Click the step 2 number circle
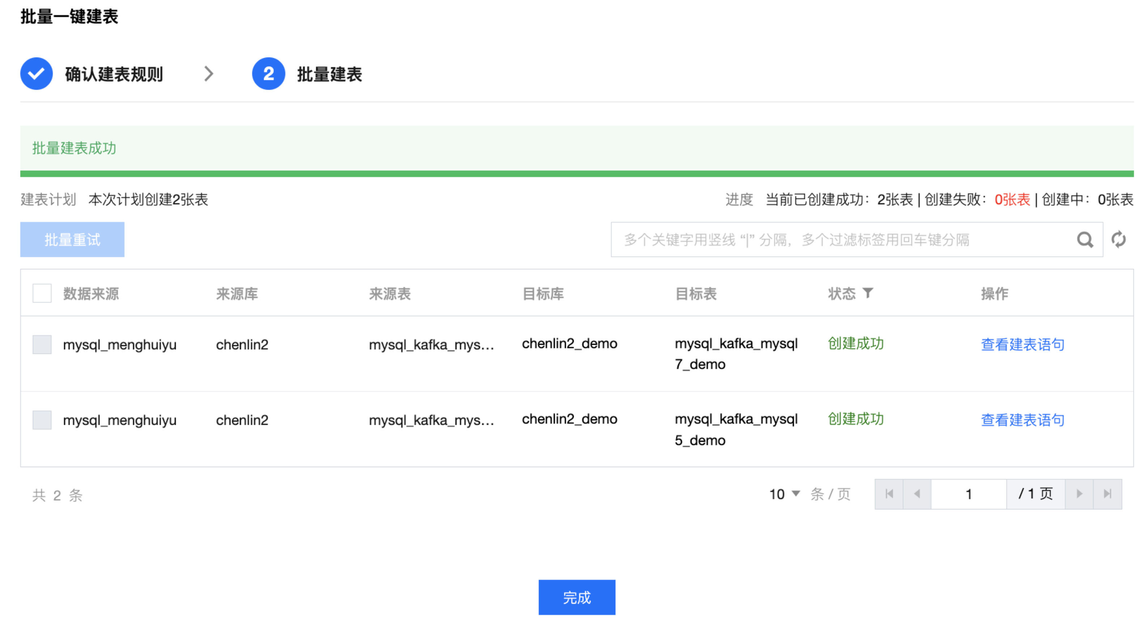This screenshot has width=1146, height=624. click(x=268, y=74)
